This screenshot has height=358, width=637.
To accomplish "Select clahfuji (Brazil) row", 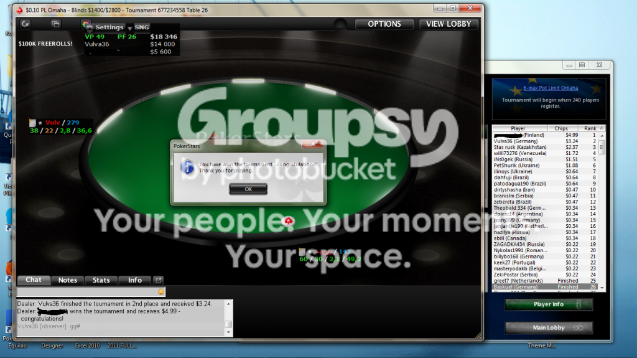I will click(x=545, y=177).
